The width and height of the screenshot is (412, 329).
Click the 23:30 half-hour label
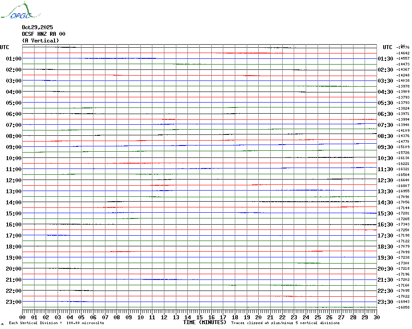[x=385, y=302]
